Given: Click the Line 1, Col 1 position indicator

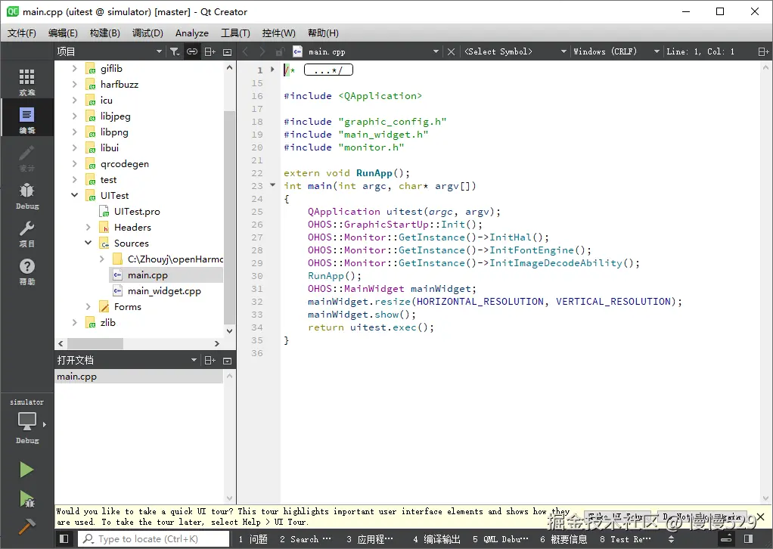Looking at the screenshot, I should tap(700, 51).
